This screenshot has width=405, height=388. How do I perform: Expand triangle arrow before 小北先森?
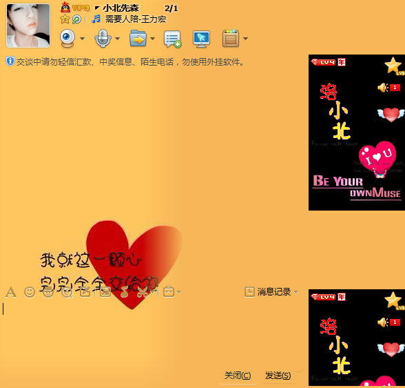pos(97,8)
